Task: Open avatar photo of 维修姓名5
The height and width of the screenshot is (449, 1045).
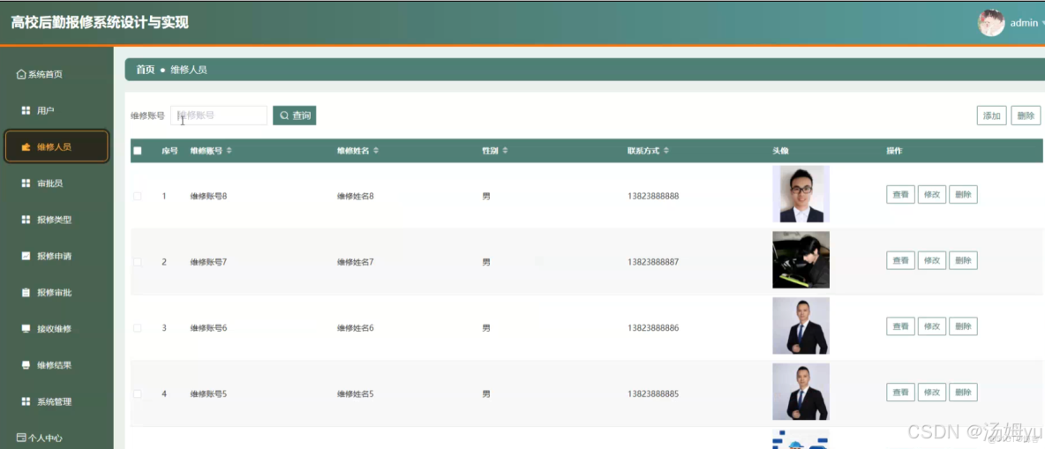Action: click(x=801, y=392)
